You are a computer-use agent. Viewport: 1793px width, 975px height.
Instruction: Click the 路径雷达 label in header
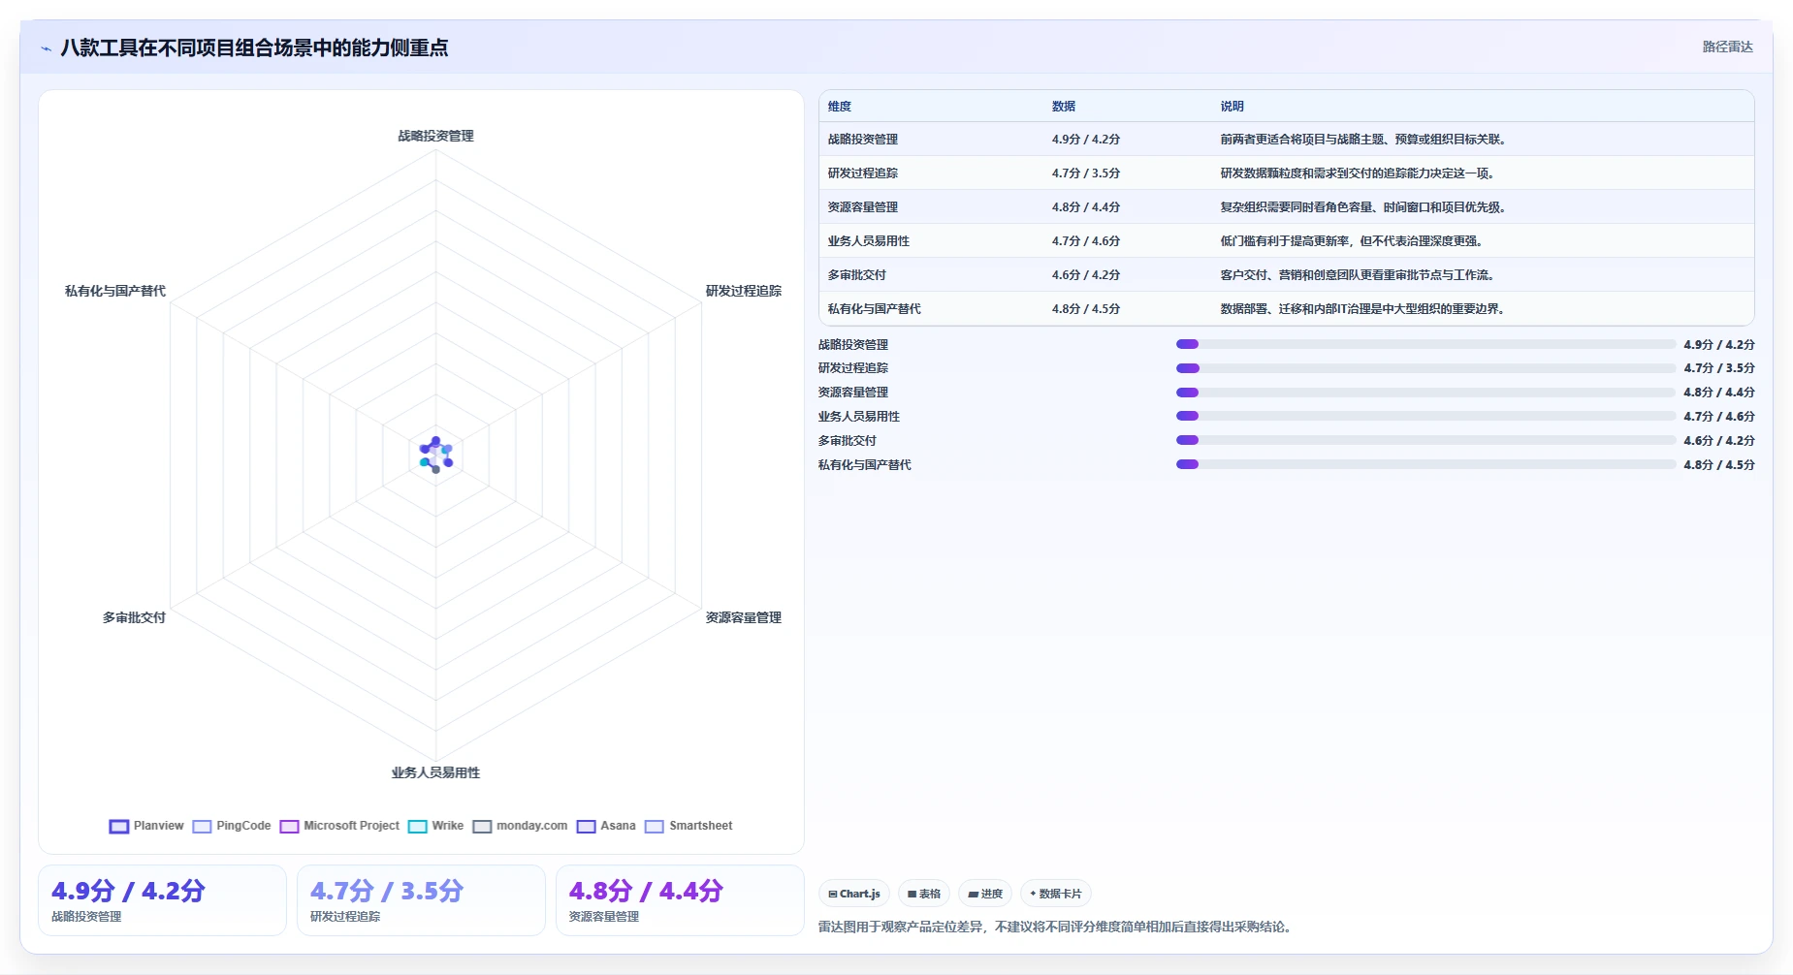coord(1727,47)
